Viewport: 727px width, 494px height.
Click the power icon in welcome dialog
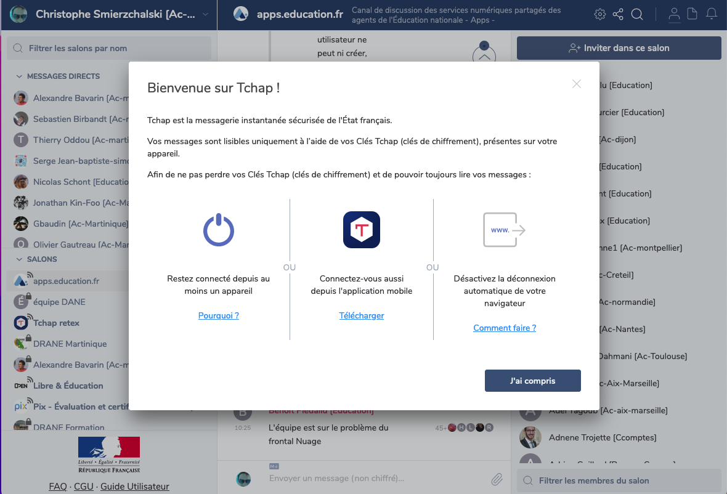click(218, 230)
